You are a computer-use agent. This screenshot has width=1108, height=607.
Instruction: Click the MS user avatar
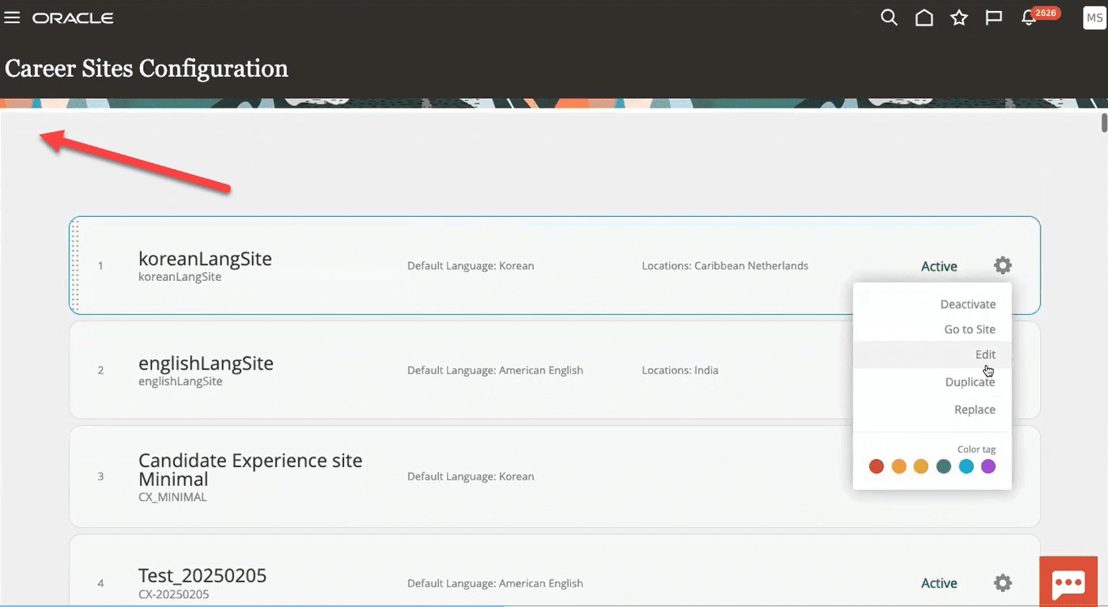[1094, 17]
